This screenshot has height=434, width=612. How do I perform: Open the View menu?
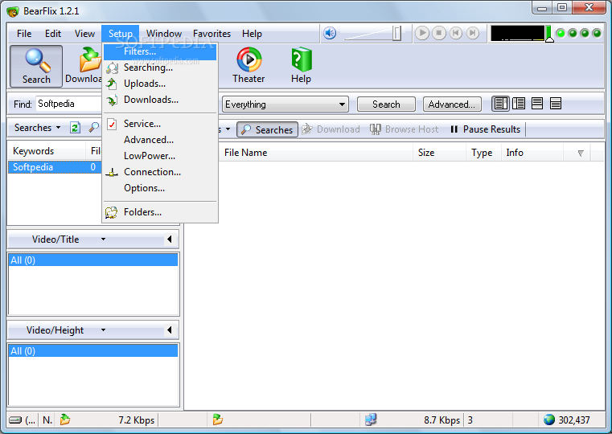(84, 34)
